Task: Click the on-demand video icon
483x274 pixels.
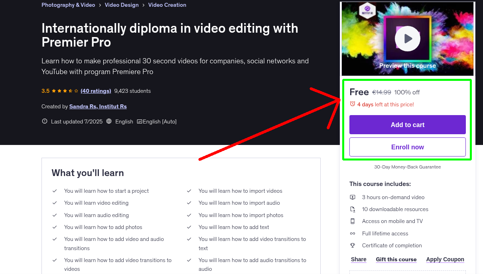Action: point(353,197)
